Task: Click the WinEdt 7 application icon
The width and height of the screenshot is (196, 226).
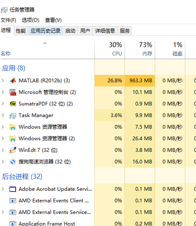Action: coord(13,150)
